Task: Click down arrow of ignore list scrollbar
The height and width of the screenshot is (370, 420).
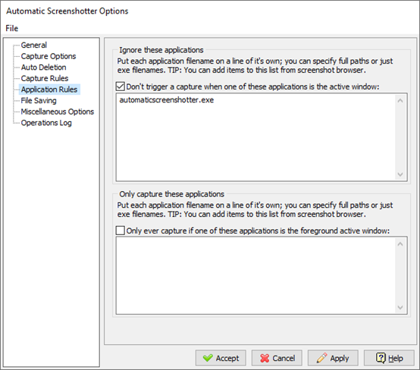Action: click(x=400, y=174)
